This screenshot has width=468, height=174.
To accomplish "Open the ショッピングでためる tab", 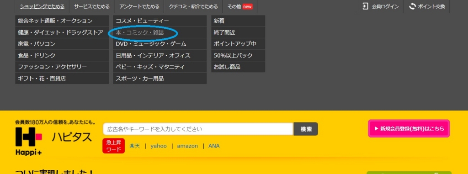I will tap(42, 6).
